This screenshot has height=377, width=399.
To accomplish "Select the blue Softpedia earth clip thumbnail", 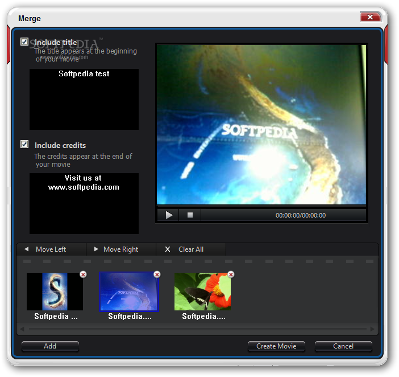I will tap(129, 292).
